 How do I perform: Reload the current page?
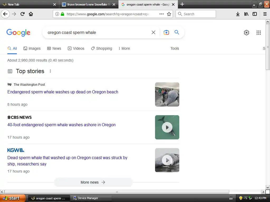(x=22, y=14)
